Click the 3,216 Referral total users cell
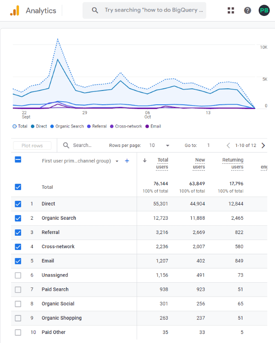The width and height of the screenshot is (275, 343). click(x=162, y=232)
